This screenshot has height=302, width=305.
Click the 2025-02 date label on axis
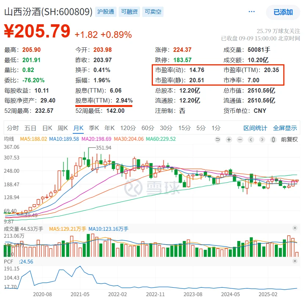pos(268,294)
